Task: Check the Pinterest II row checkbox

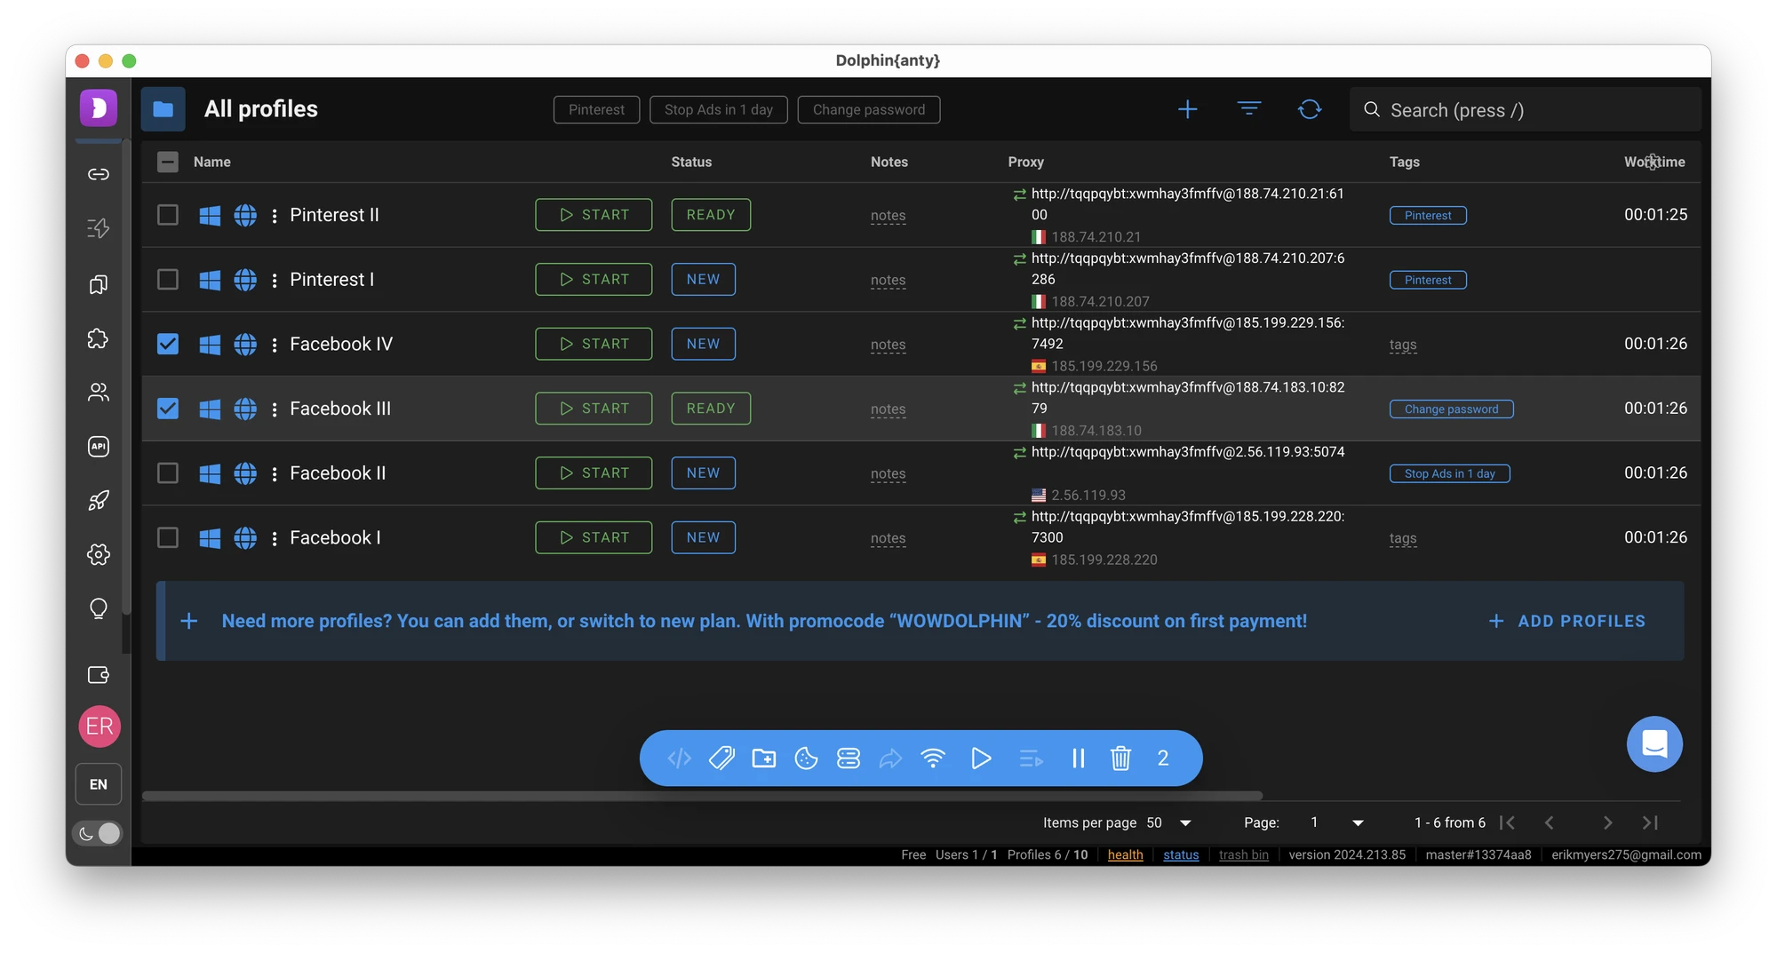Action: tap(168, 215)
